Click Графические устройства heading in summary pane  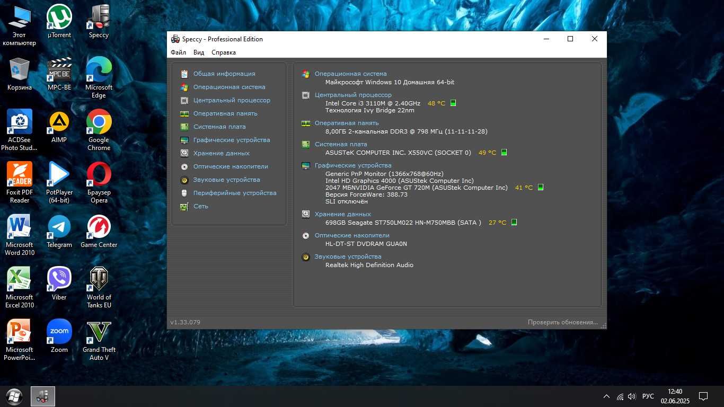(353, 165)
